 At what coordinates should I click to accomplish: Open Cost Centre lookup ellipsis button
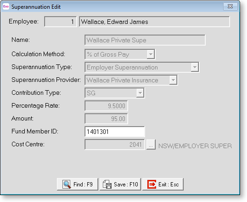151,144
